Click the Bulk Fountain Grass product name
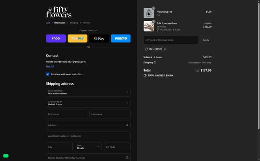 pos(167,24)
